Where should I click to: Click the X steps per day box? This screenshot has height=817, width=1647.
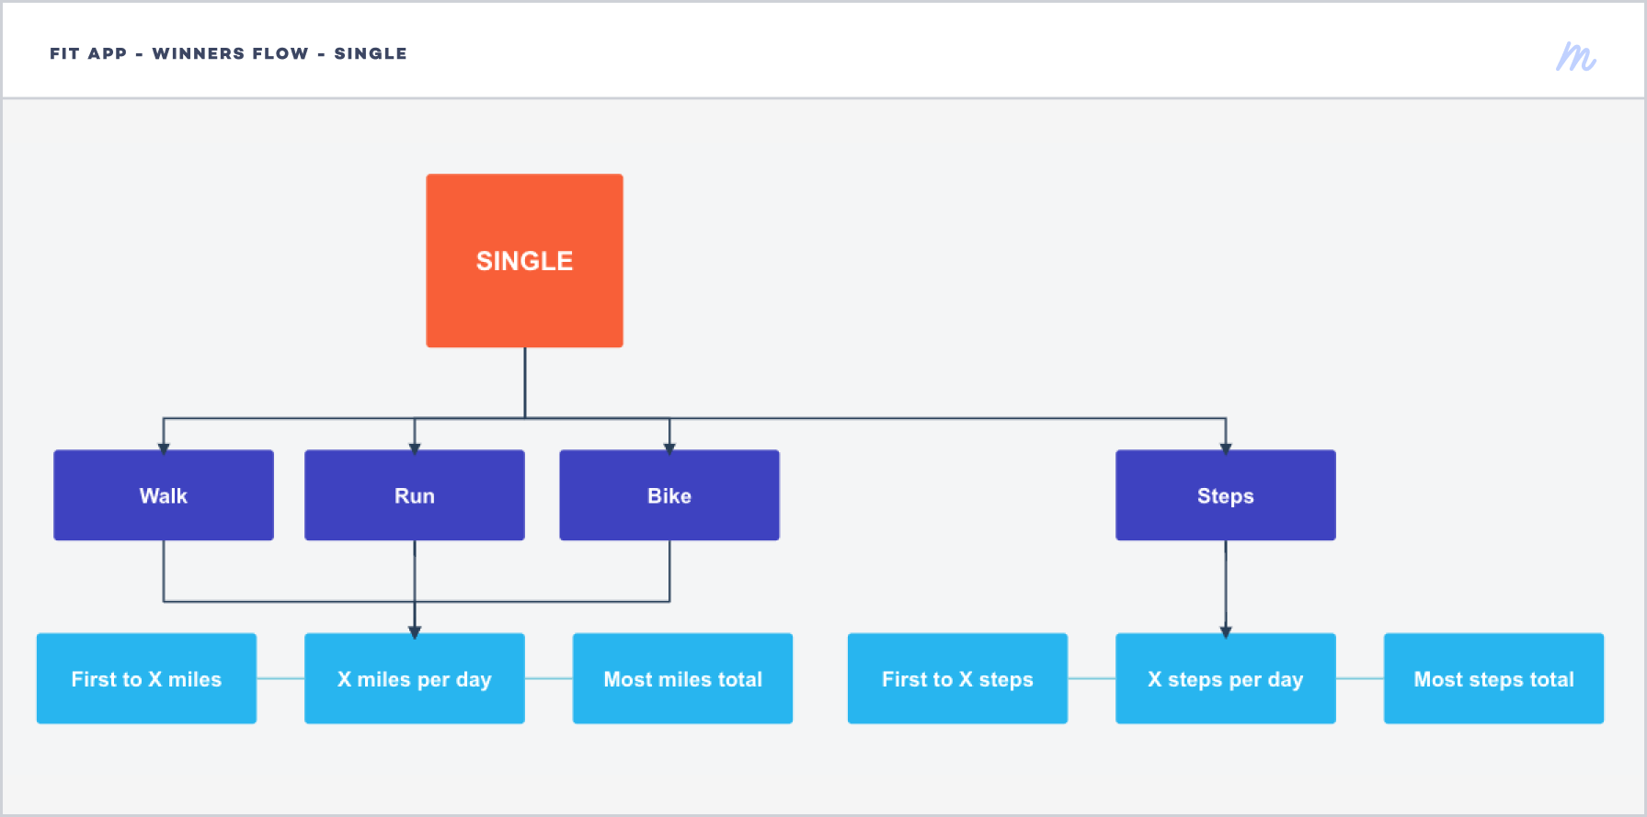(1226, 678)
